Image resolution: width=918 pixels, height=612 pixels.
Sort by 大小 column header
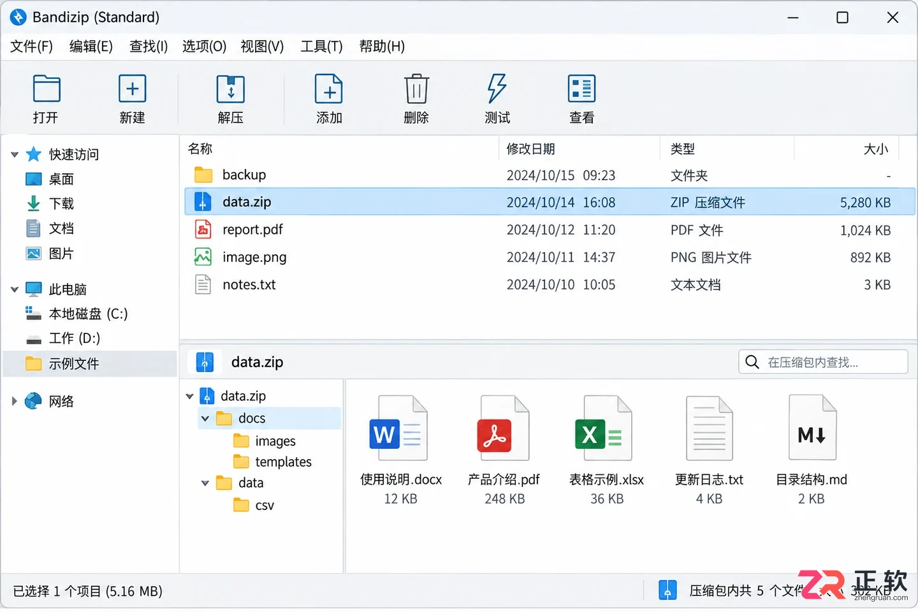point(875,149)
